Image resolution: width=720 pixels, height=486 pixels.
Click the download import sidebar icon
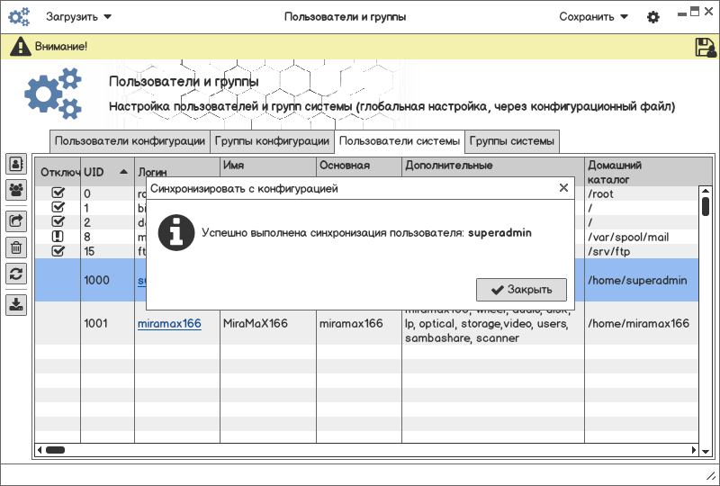16,304
